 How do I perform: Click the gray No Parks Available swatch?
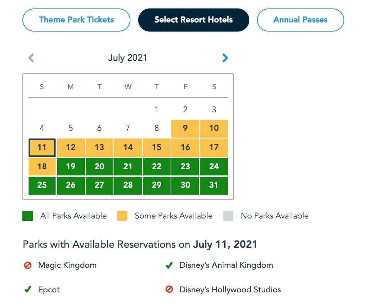pyautogui.click(x=228, y=216)
